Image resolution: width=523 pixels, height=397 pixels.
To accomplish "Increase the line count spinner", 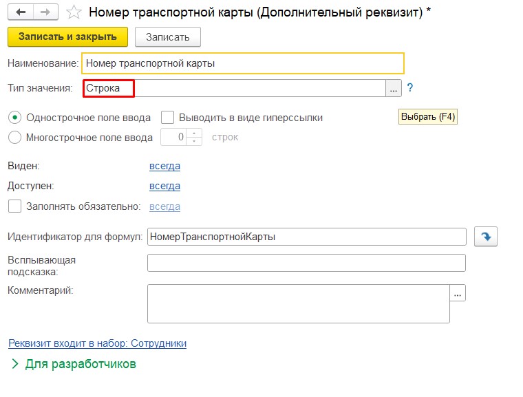I will coord(195,133).
